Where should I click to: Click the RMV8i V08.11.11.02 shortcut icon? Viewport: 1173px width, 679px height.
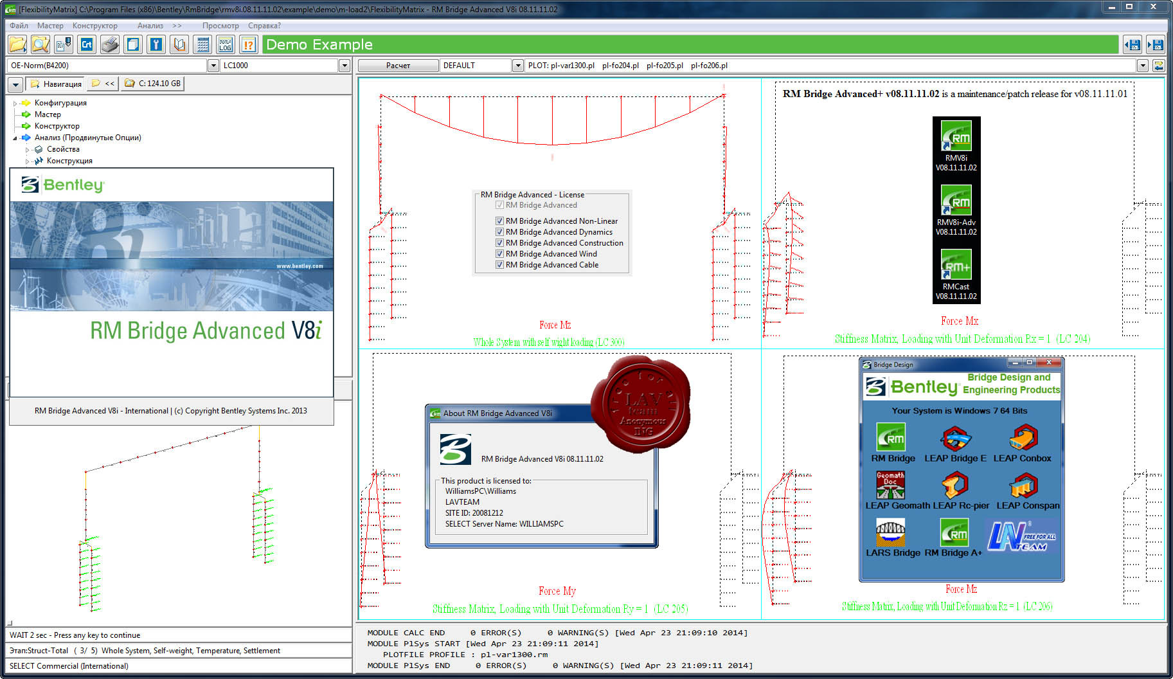(x=956, y=135)
